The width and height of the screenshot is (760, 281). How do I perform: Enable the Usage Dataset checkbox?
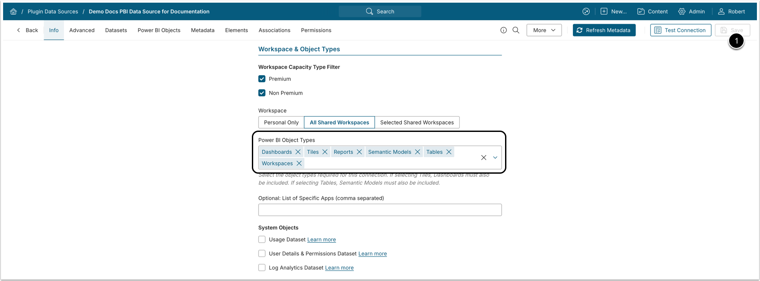tap(262, 240)
